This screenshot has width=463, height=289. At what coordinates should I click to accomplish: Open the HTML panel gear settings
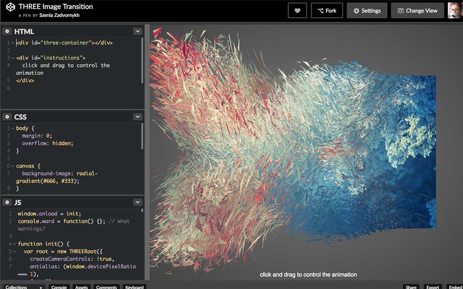pos(7,32)
